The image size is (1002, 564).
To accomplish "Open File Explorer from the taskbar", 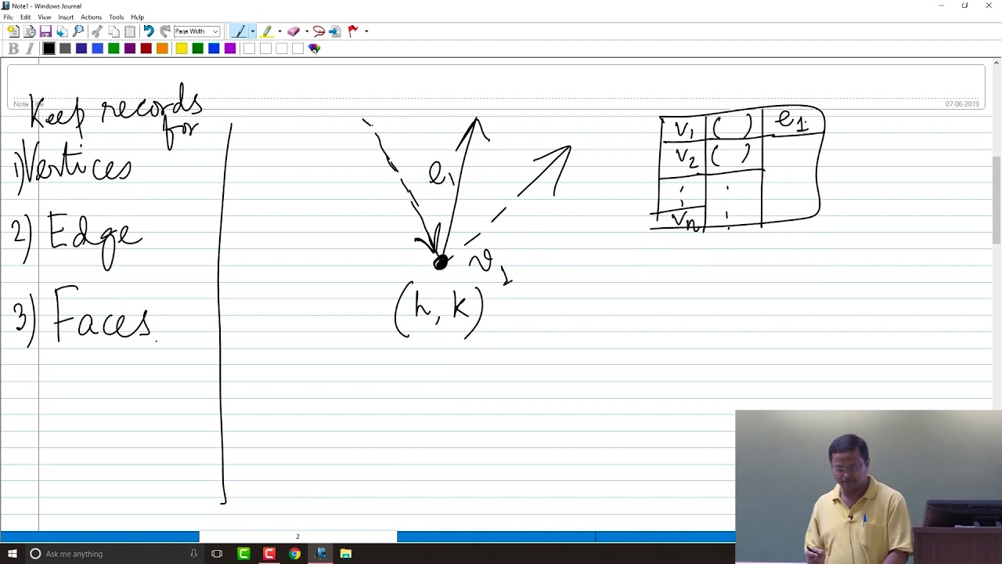I will pos(345,554).
